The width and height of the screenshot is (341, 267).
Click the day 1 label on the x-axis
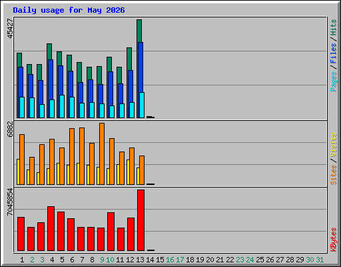click(x=22, y=260)
